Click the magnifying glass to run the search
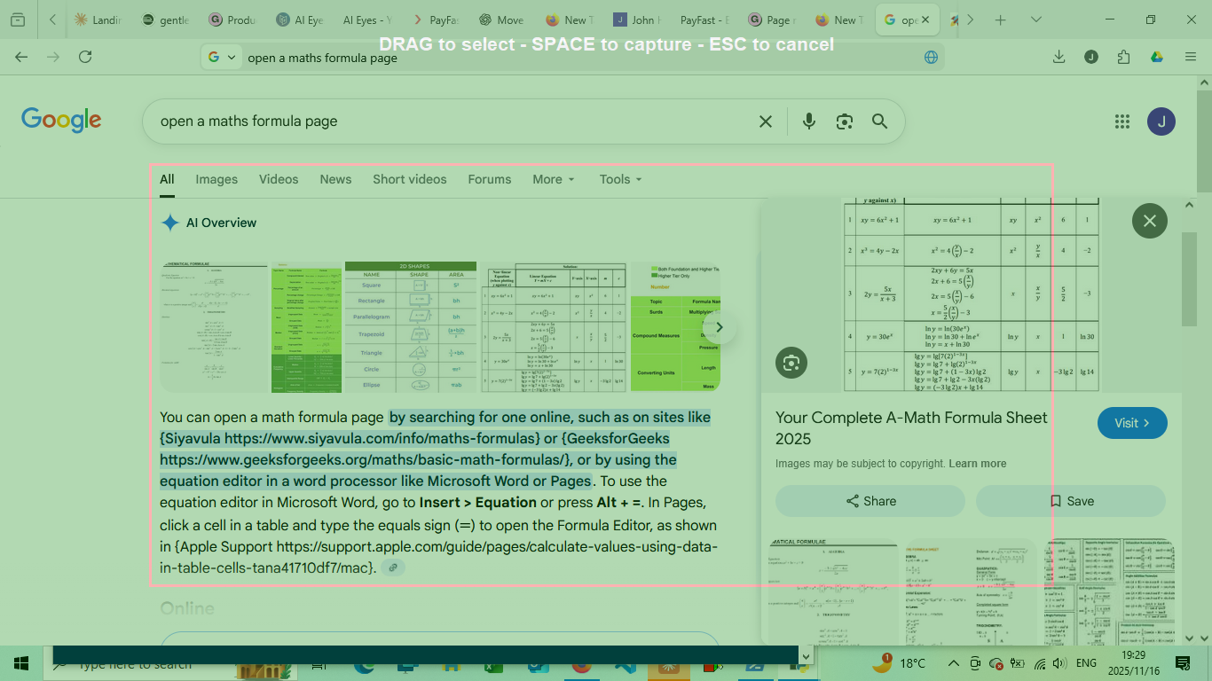Screen dimensions: 1212x681 pos(879,121)
